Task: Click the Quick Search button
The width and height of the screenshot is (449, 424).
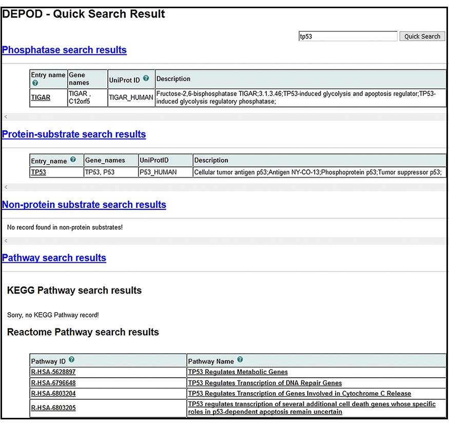Action: (x=422, y=36)
